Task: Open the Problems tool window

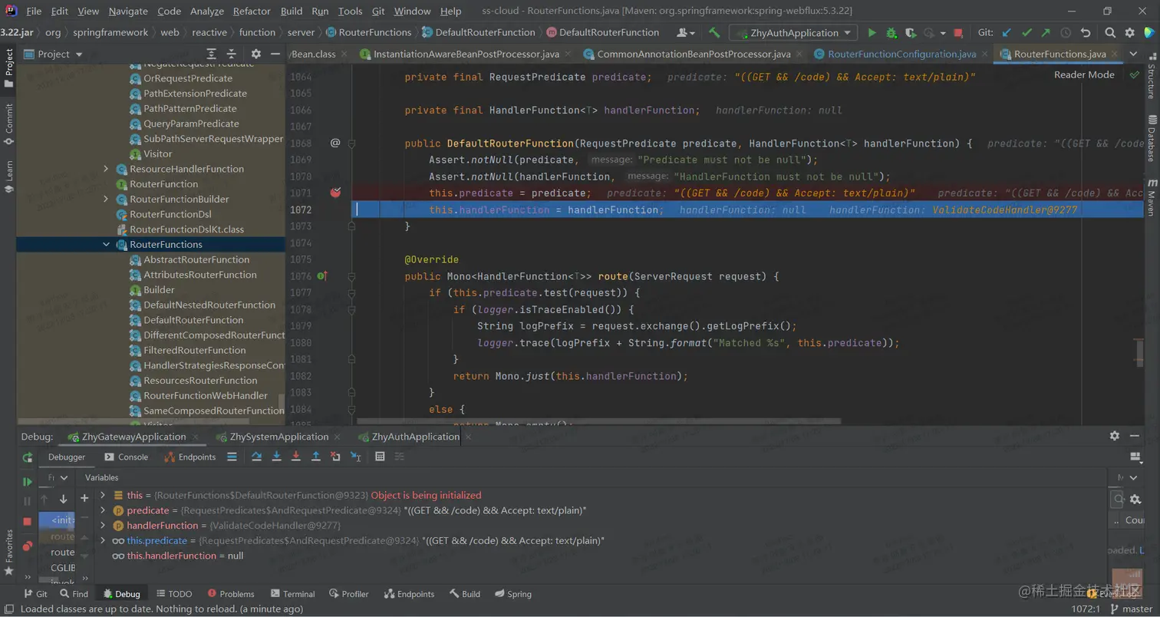Action: click(229, 594)
